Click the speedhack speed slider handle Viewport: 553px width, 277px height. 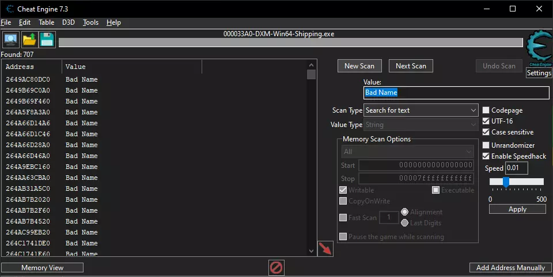coord(506,182)
